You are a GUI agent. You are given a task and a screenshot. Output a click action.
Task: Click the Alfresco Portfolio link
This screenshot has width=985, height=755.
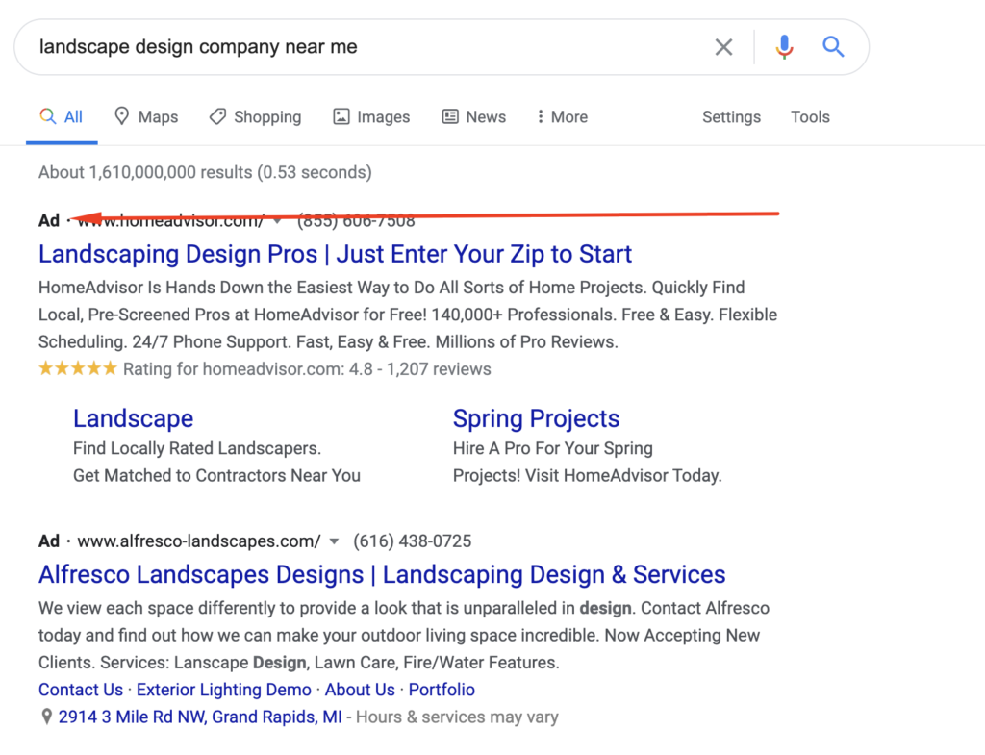point(442,690)
